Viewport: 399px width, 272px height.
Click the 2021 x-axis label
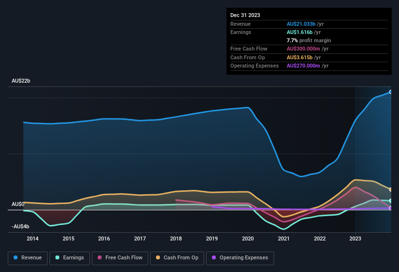click(x=284, y=238)
